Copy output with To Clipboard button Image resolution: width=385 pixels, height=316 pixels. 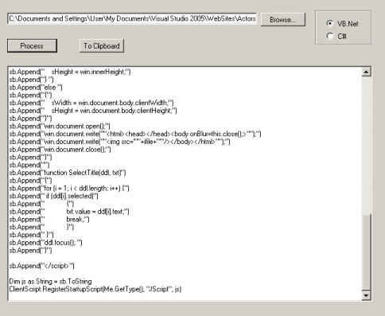(102, 46)
